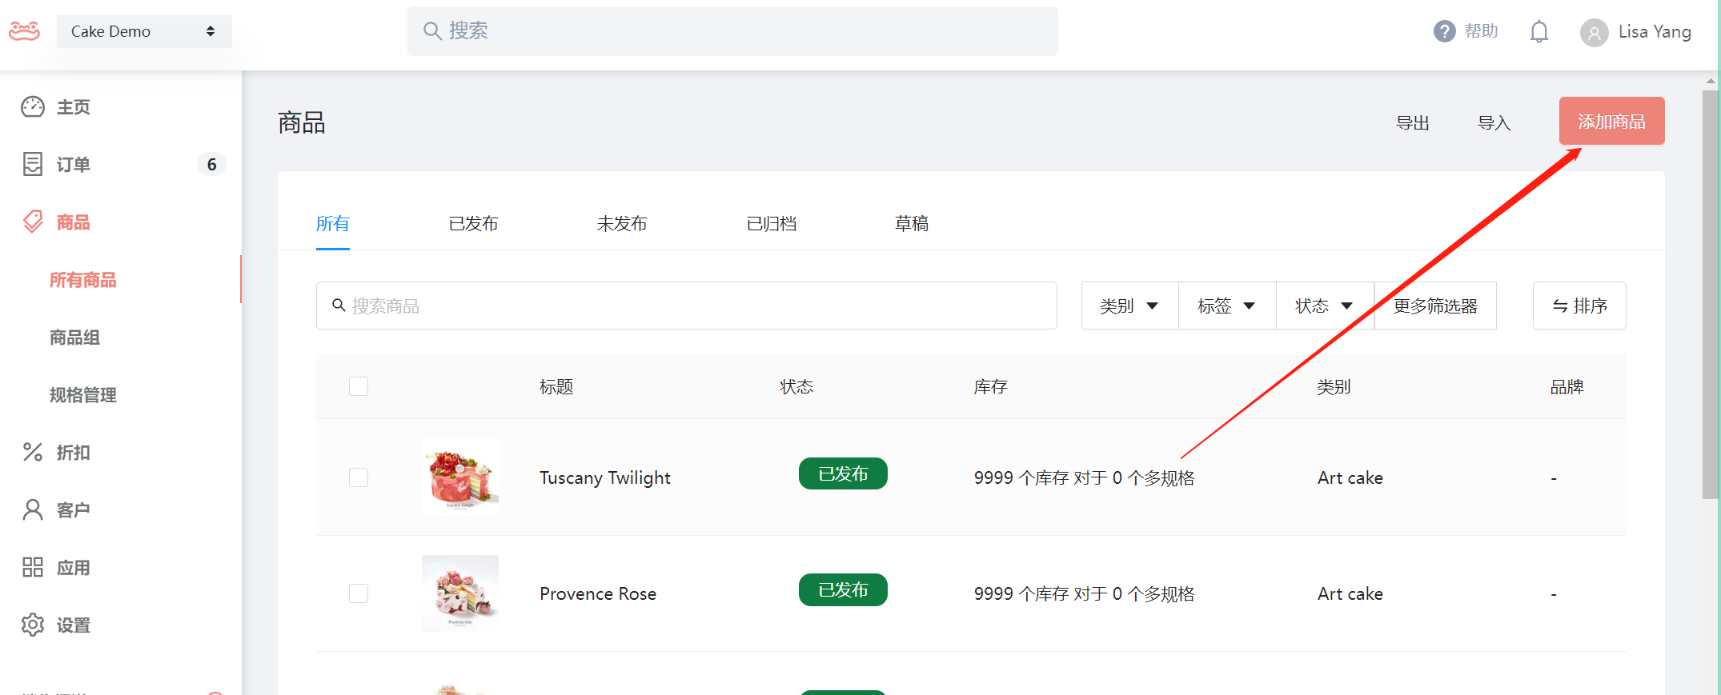The width and height of the screenshot is (1721, 695).
Task: Click 品牌 column header
Action: (1567, 387)
